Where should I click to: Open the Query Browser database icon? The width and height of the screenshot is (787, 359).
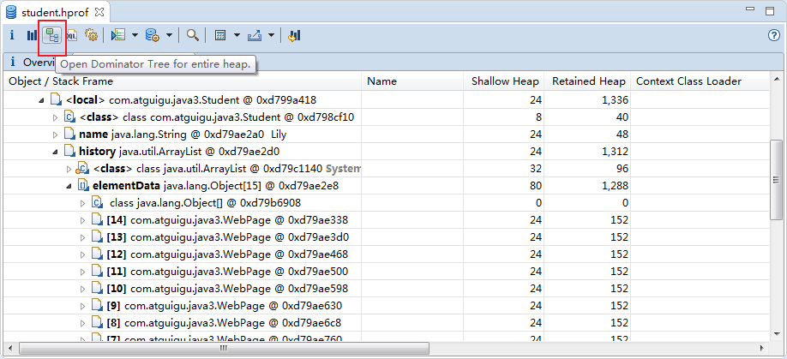coord(152,35)
